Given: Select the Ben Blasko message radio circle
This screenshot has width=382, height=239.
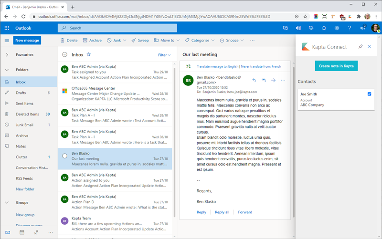Looking at the screenshot, I should [64, 156].
